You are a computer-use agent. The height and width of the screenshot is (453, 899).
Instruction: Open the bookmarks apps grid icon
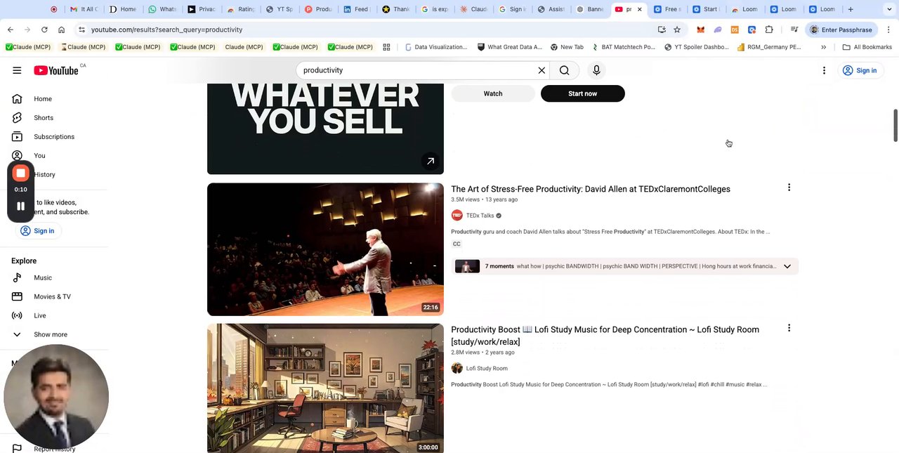coord(386,47)
